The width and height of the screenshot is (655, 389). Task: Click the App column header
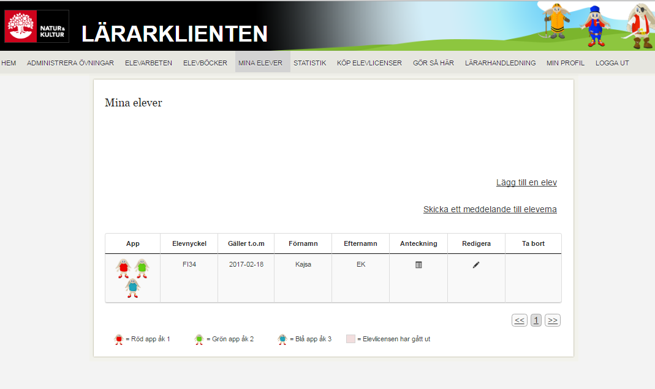[133, 243]
